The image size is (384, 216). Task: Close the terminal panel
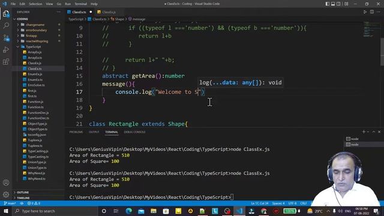point(379,132)
